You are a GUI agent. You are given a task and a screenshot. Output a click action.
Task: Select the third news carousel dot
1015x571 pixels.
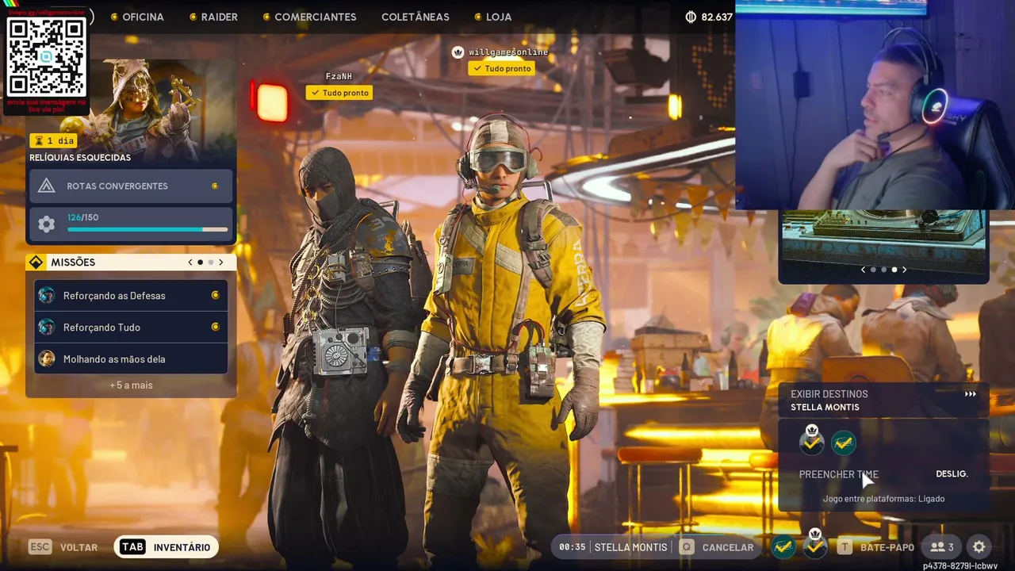tap(894, 270)
